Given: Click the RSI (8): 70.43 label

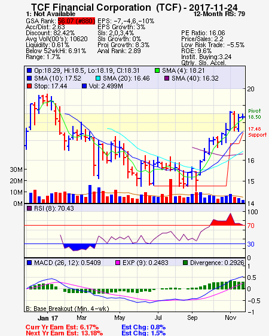Looking at the screenshot, I should click(54, 208).
